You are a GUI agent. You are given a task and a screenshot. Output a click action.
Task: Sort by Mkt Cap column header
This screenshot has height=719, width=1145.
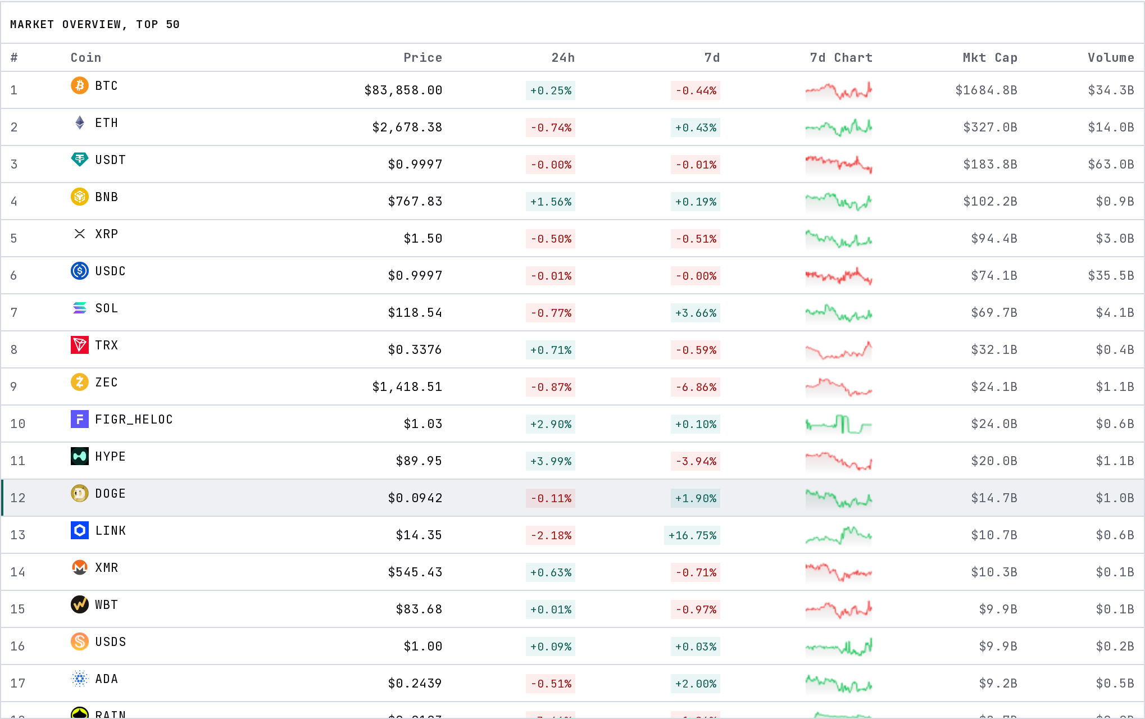pos(990,57)
